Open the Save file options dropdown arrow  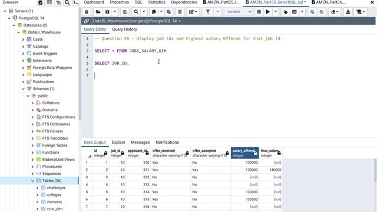(115, 12)
